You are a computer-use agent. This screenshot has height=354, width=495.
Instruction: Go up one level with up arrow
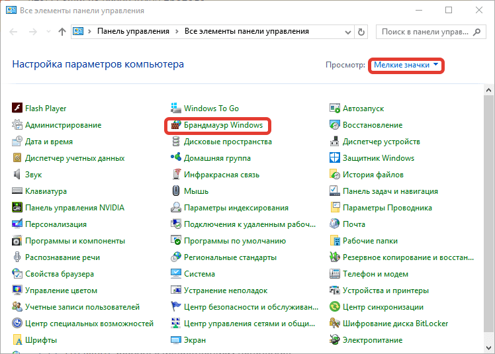(x=62, y=32)
